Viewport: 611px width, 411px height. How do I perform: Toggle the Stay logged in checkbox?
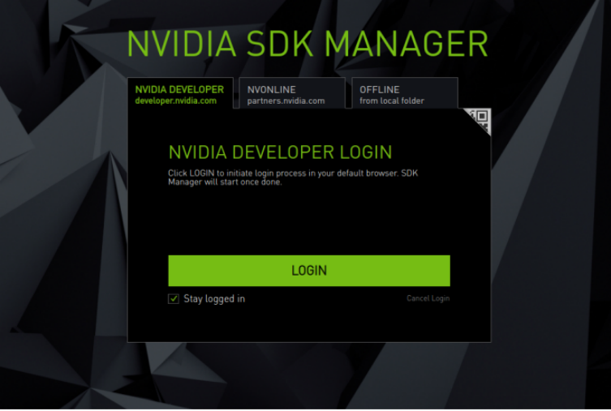(x=174, y=298)
